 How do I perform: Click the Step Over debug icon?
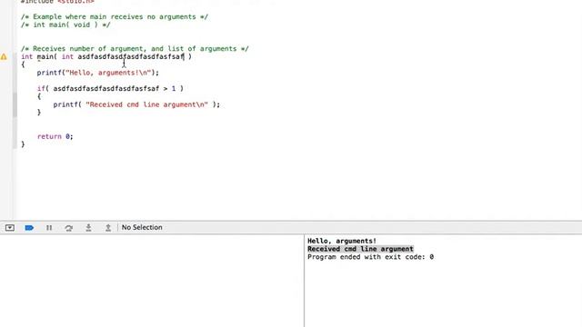69,228
